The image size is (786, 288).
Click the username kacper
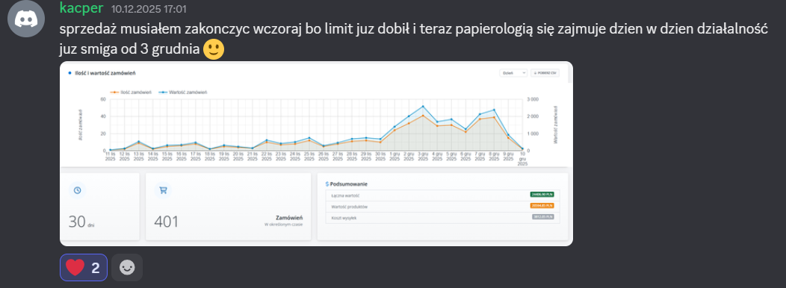pyautogui.click(x=81, y=7)
